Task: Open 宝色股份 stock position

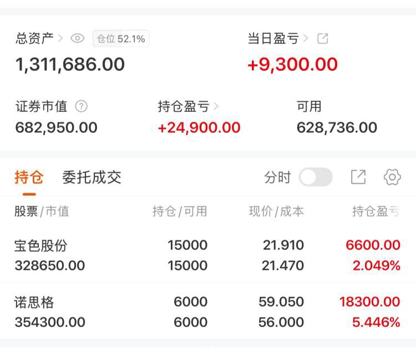Action: [41, 245]
